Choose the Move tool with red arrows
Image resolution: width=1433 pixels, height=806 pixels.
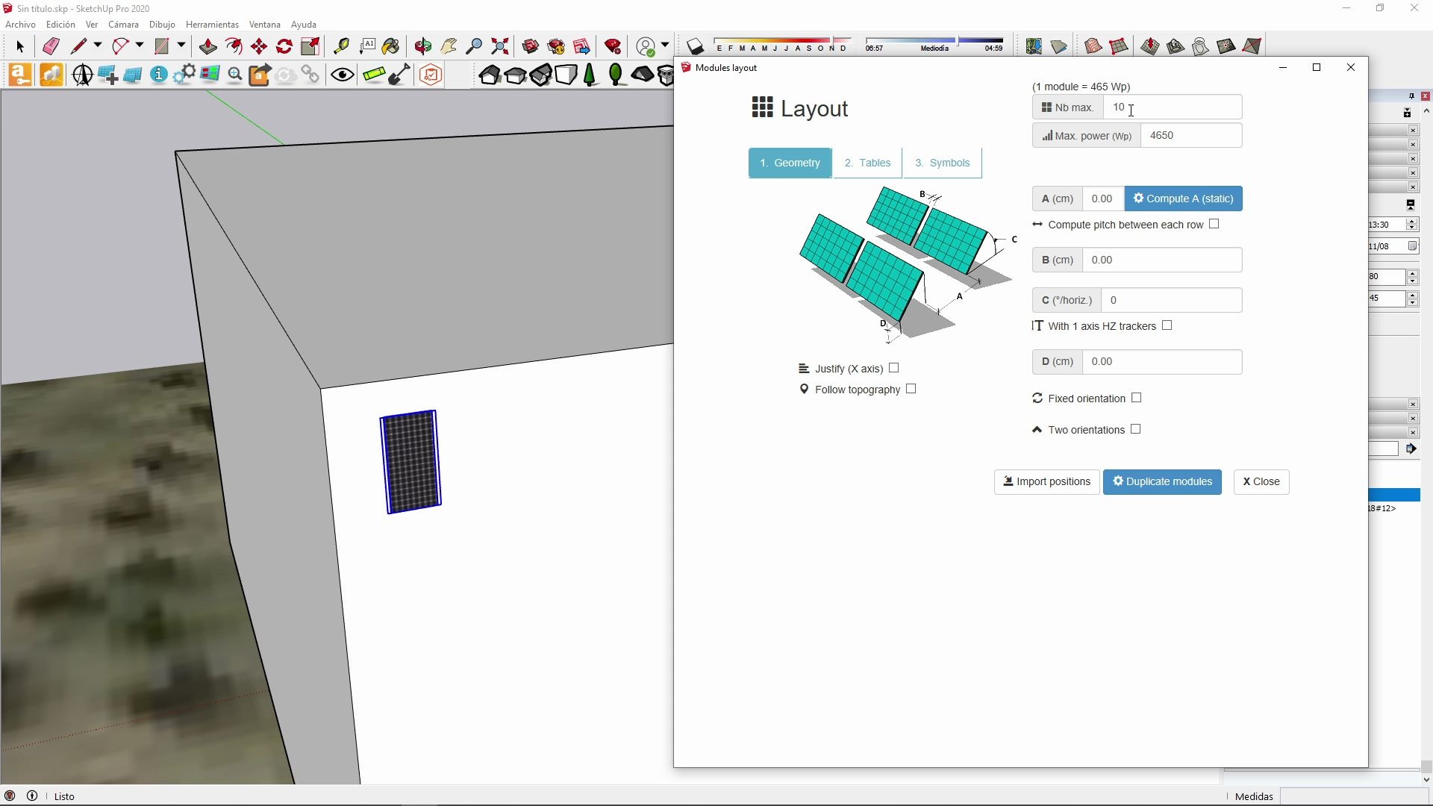tap(259, 46)
